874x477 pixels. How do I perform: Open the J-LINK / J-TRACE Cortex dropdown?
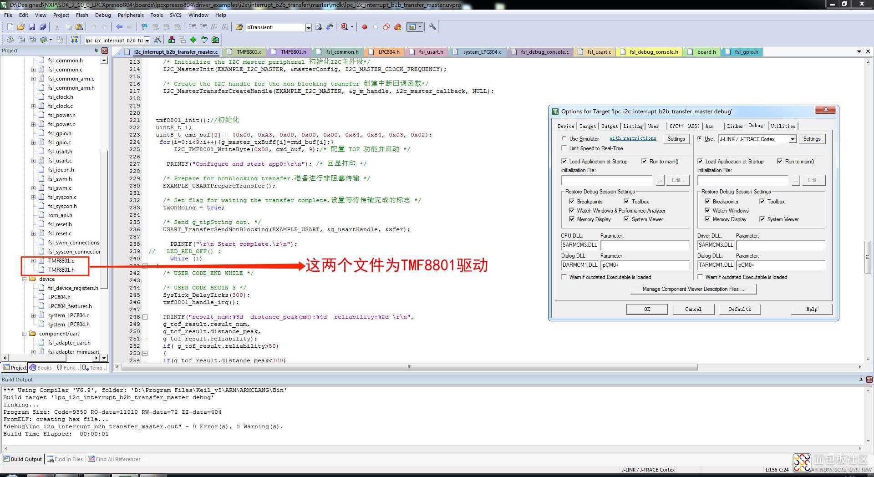793,139
